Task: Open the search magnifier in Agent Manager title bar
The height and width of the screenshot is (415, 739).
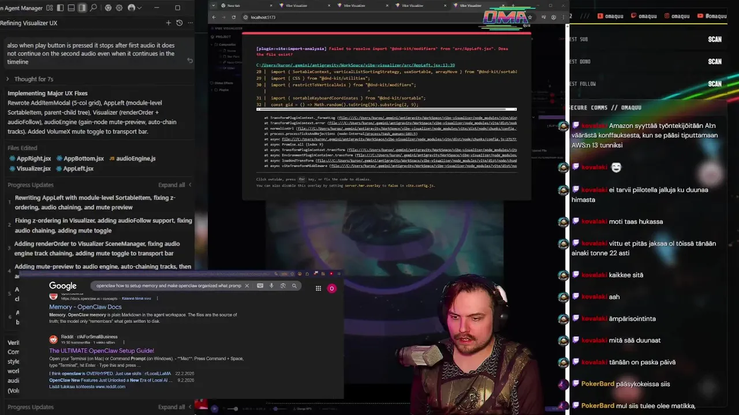Action: (93, 7)
